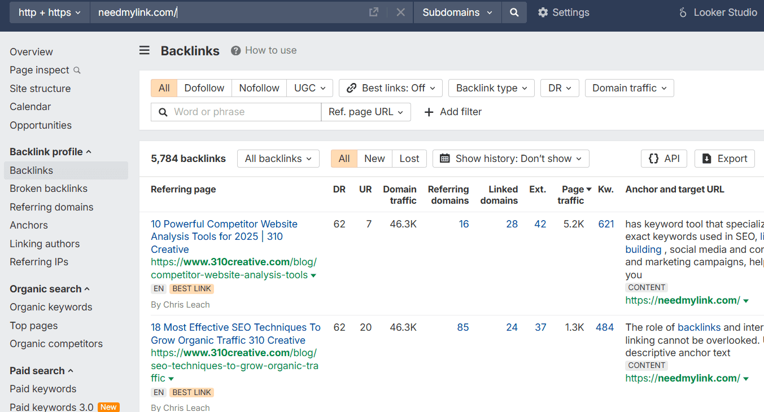764x412 pixels.
Task: Click the Settings gear in the top bar
Action: coord(563,12)
